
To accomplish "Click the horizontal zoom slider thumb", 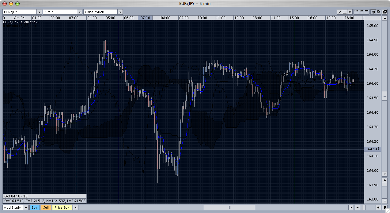I will tap(364, 207).
